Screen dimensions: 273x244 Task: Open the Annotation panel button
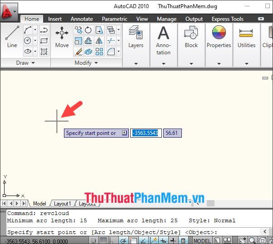tap(163, 45)
